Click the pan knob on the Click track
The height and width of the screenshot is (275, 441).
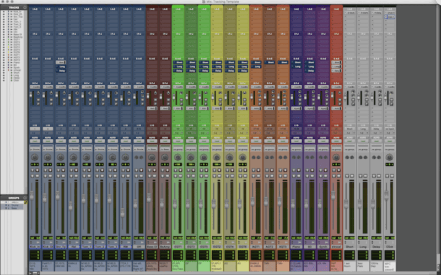(x=389, y=157)
